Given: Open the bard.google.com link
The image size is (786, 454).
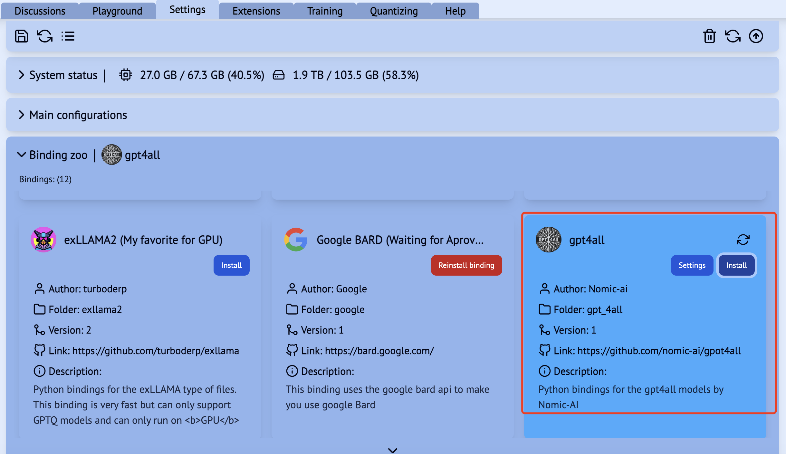Looking at the screenshot, I should coord(379,351).
